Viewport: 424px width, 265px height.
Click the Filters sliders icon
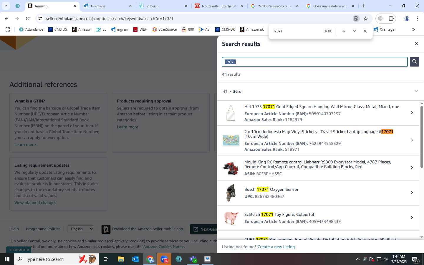click(x=225, y=91)
